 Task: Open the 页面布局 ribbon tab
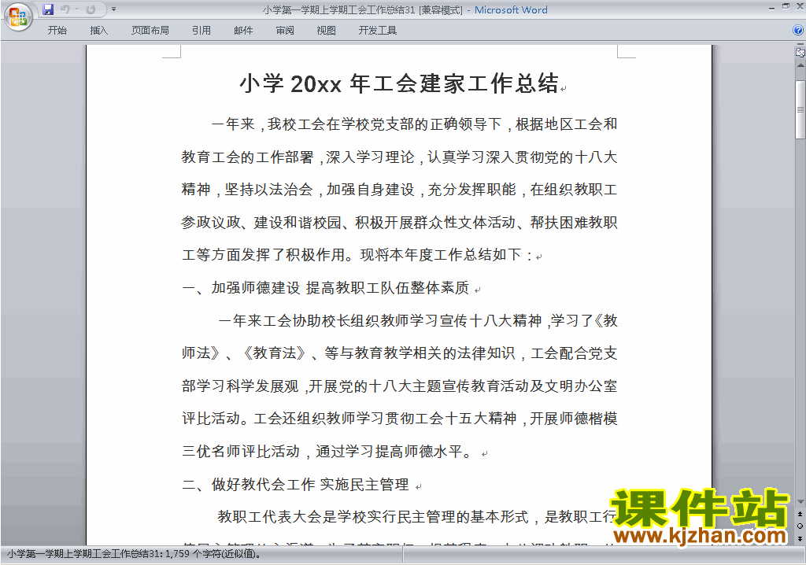click(x=150, y=31)
